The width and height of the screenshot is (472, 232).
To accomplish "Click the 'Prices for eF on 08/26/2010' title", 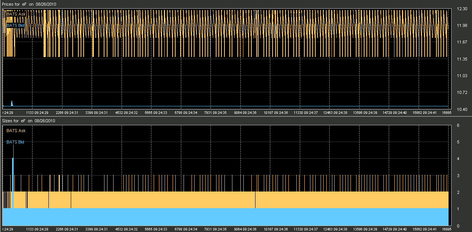I will [x=29, y=4].
